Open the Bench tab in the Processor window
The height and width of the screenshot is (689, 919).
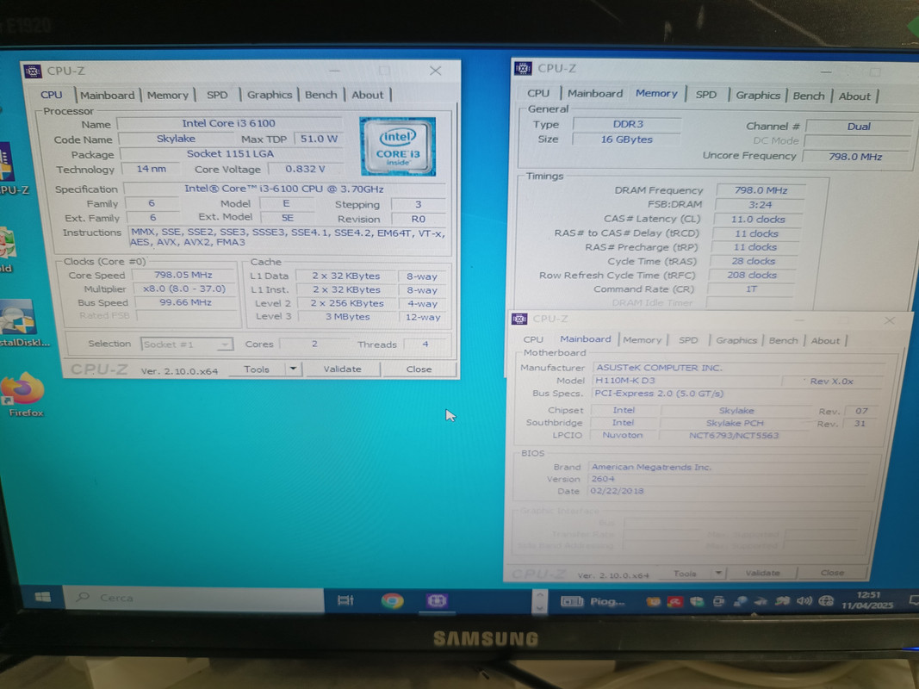(321, 95)
